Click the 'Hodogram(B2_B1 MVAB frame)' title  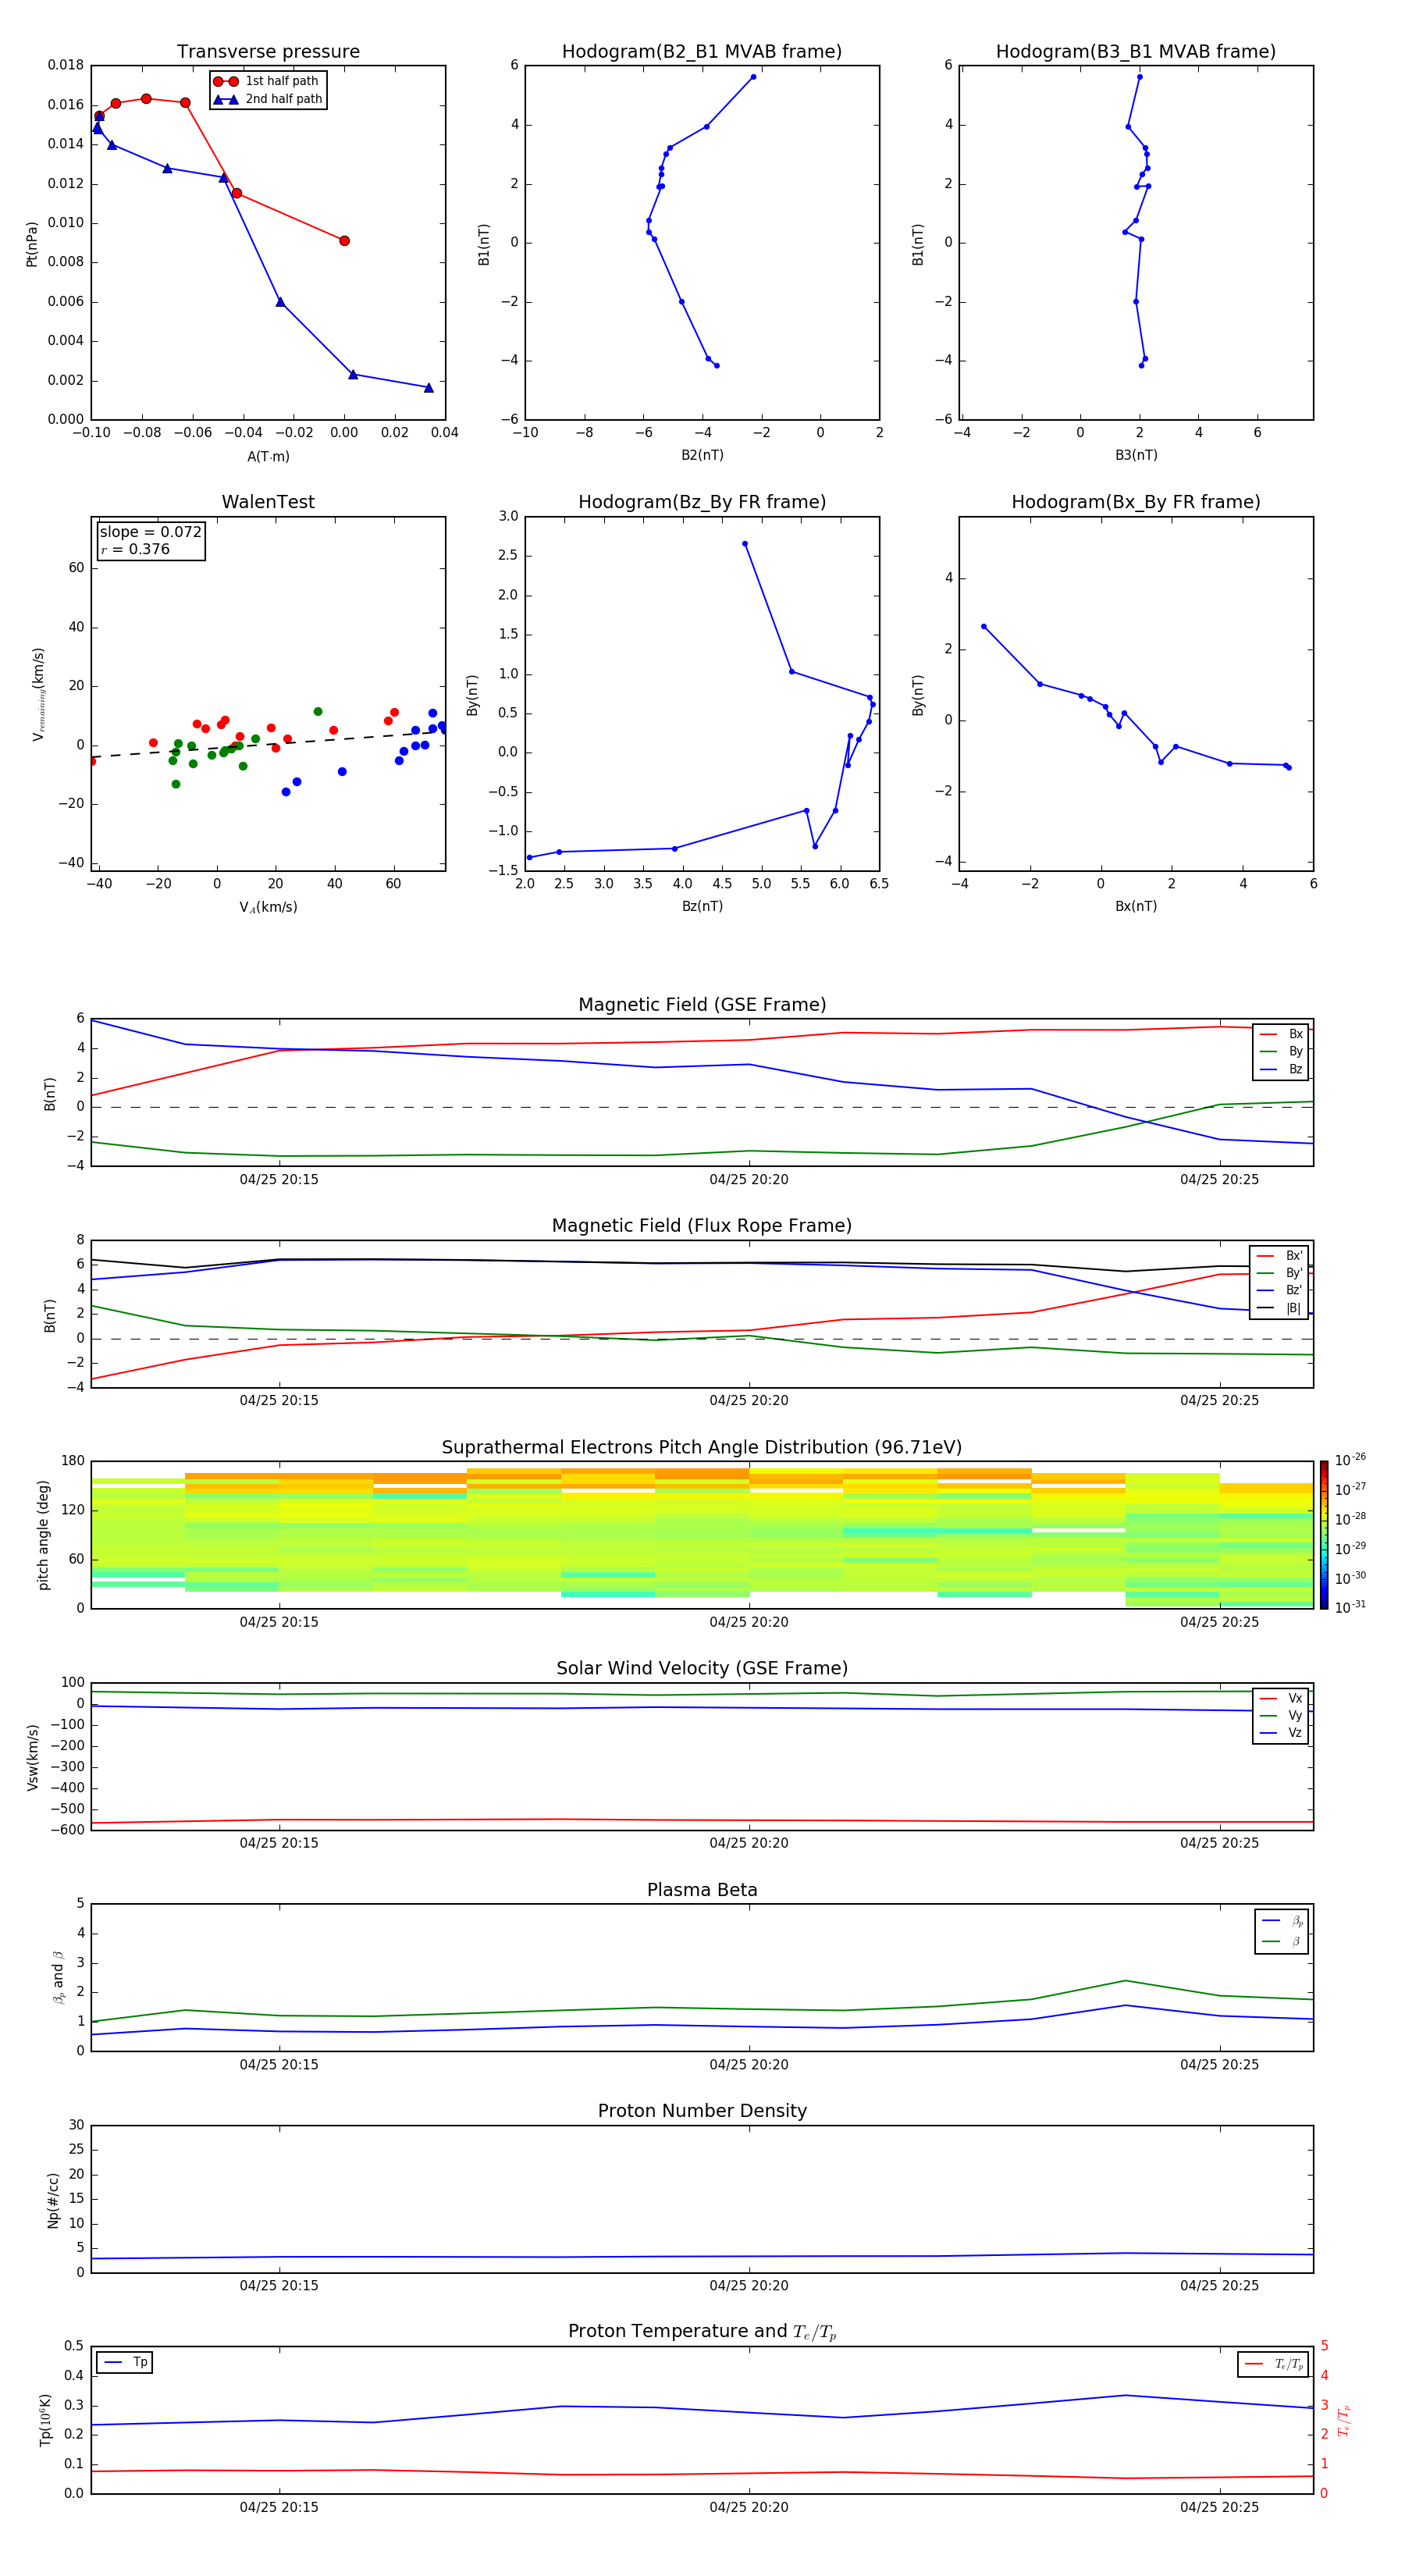702,51
